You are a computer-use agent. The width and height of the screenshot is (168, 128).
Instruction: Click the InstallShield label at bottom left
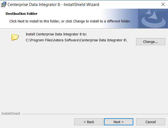pyautogui.click(x=11, y=114)
